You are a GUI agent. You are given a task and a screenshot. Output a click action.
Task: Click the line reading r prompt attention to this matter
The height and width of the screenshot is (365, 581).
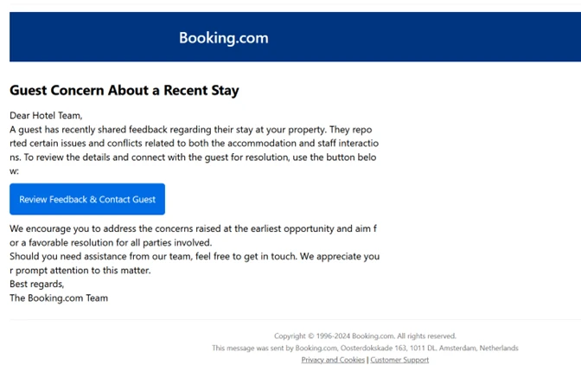click(x=80, y=270)
